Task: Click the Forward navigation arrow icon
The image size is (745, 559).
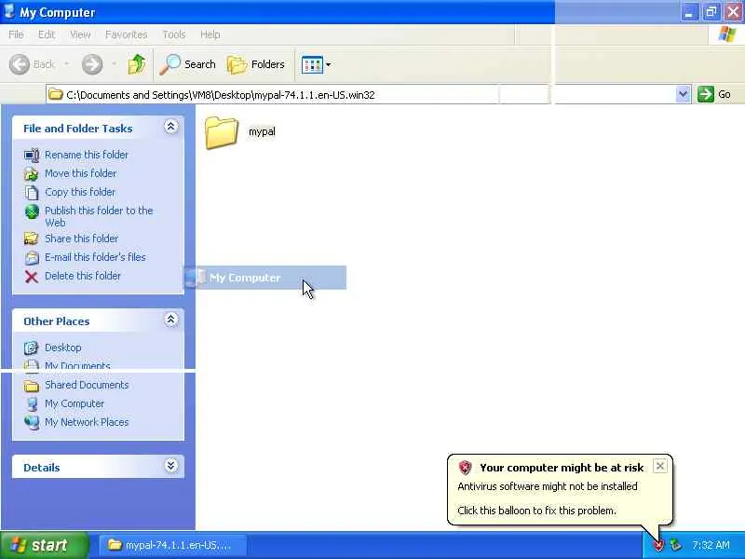Action: (92, 64)
